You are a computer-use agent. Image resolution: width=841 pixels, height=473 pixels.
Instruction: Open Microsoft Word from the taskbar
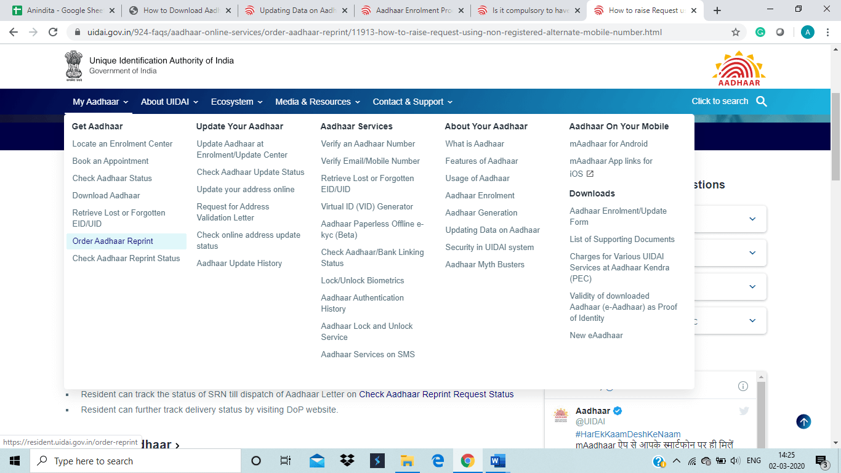click(x=497, y=461)
